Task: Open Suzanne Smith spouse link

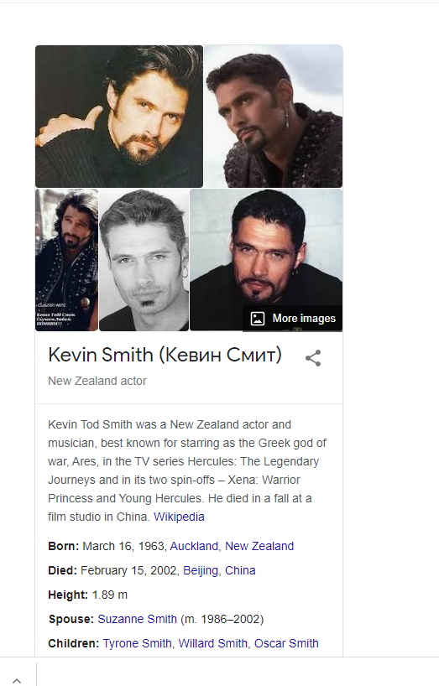Action: click(137, 619)
